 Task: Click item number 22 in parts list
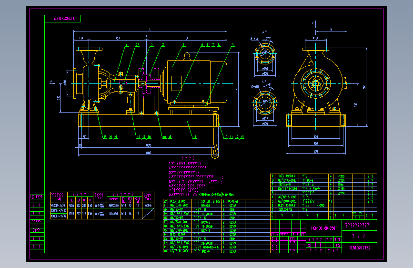click(165, 201)
